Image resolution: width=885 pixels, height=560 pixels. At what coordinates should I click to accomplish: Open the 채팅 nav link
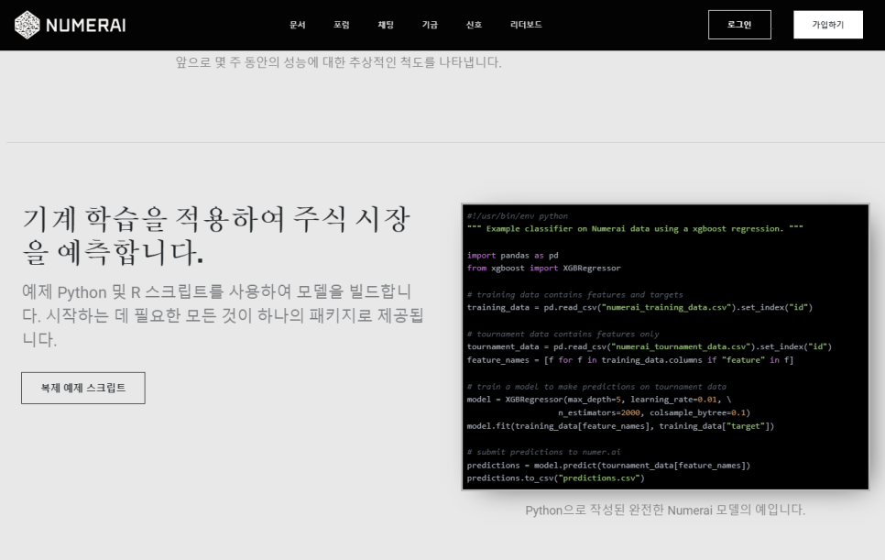pos(386,25)
